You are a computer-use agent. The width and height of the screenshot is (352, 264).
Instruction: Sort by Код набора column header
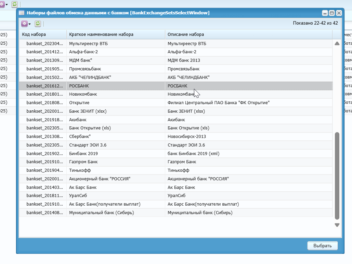click(43, 34)
